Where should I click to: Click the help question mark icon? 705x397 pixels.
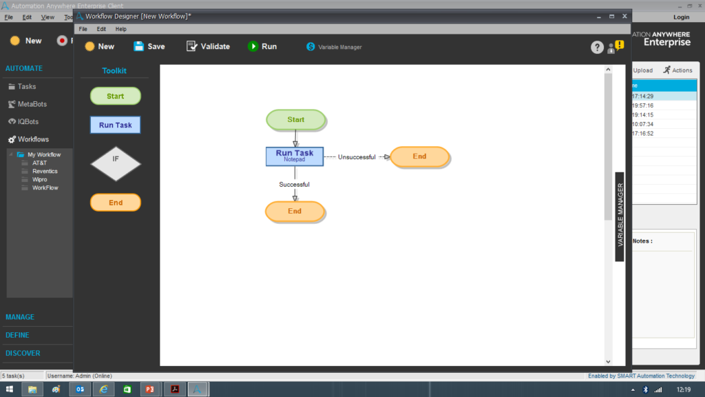(x=597, y=48)
